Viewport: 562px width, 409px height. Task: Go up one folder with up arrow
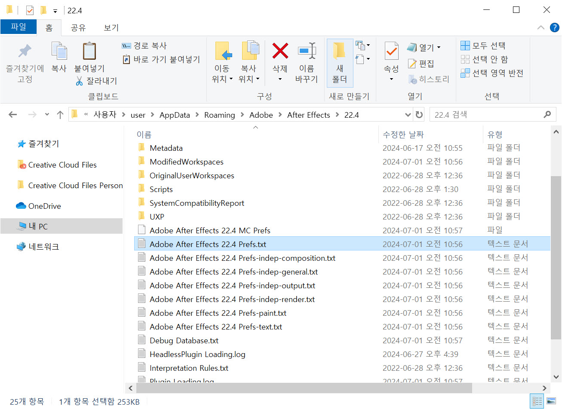[60, 115]
